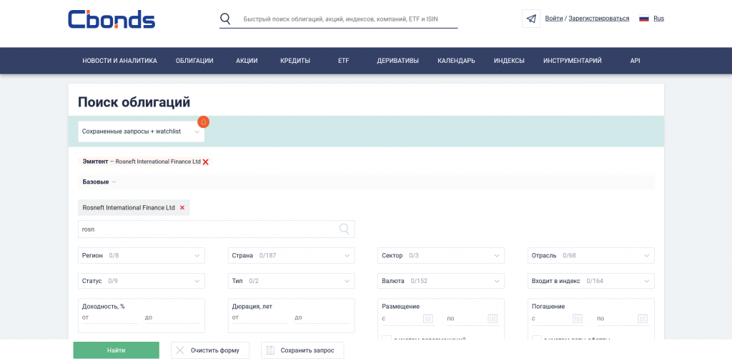732x361 pixels.
Task: Open the Тип dropdown
Action: pyautogui.click(x=292, y=281)
